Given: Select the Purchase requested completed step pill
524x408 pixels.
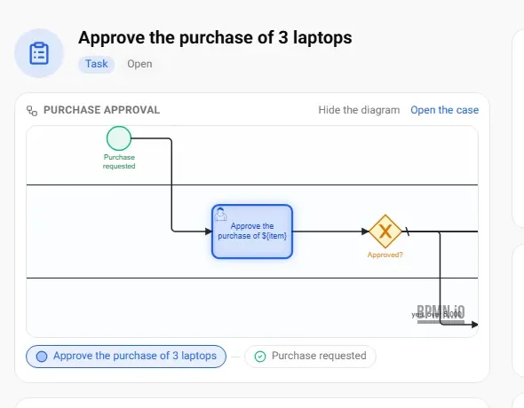Looking at the screenshot, I should (310, 357).
